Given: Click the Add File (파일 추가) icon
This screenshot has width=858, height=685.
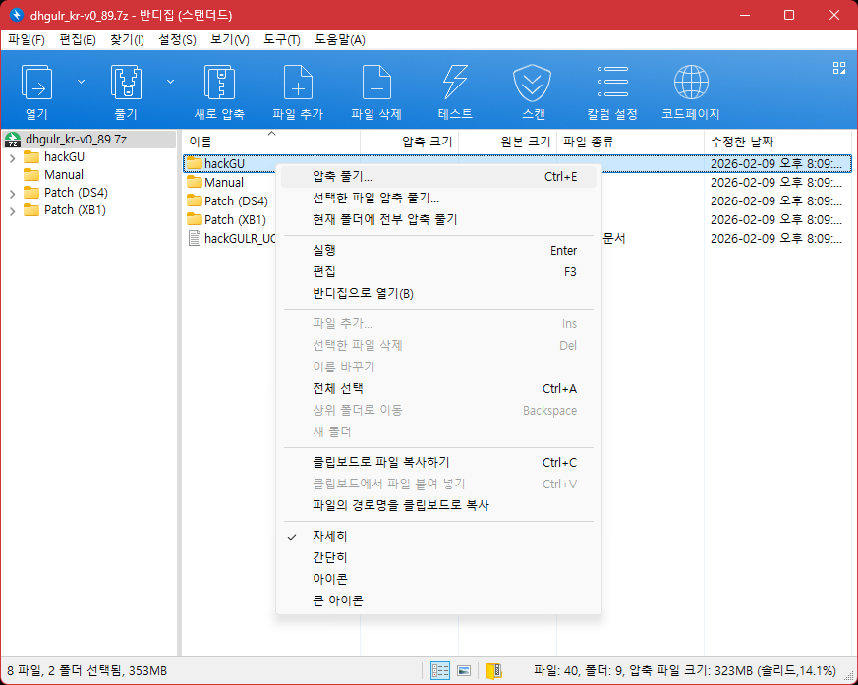Looking at the screenshot, I should (x=298, y=83).
